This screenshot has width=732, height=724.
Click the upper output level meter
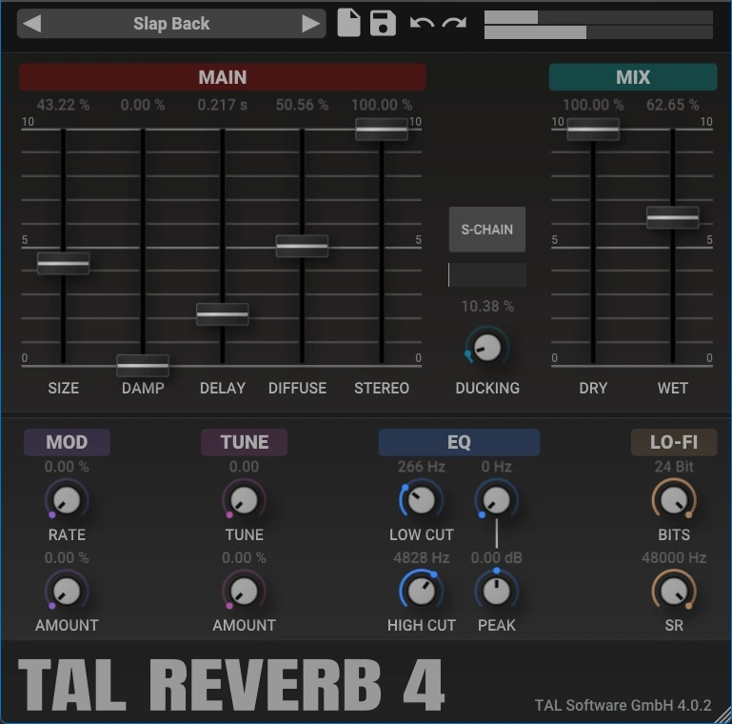coord(599,17)
